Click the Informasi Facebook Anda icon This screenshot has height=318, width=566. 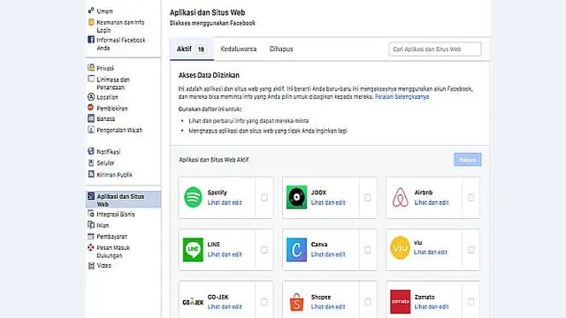(x=91, y=40)
